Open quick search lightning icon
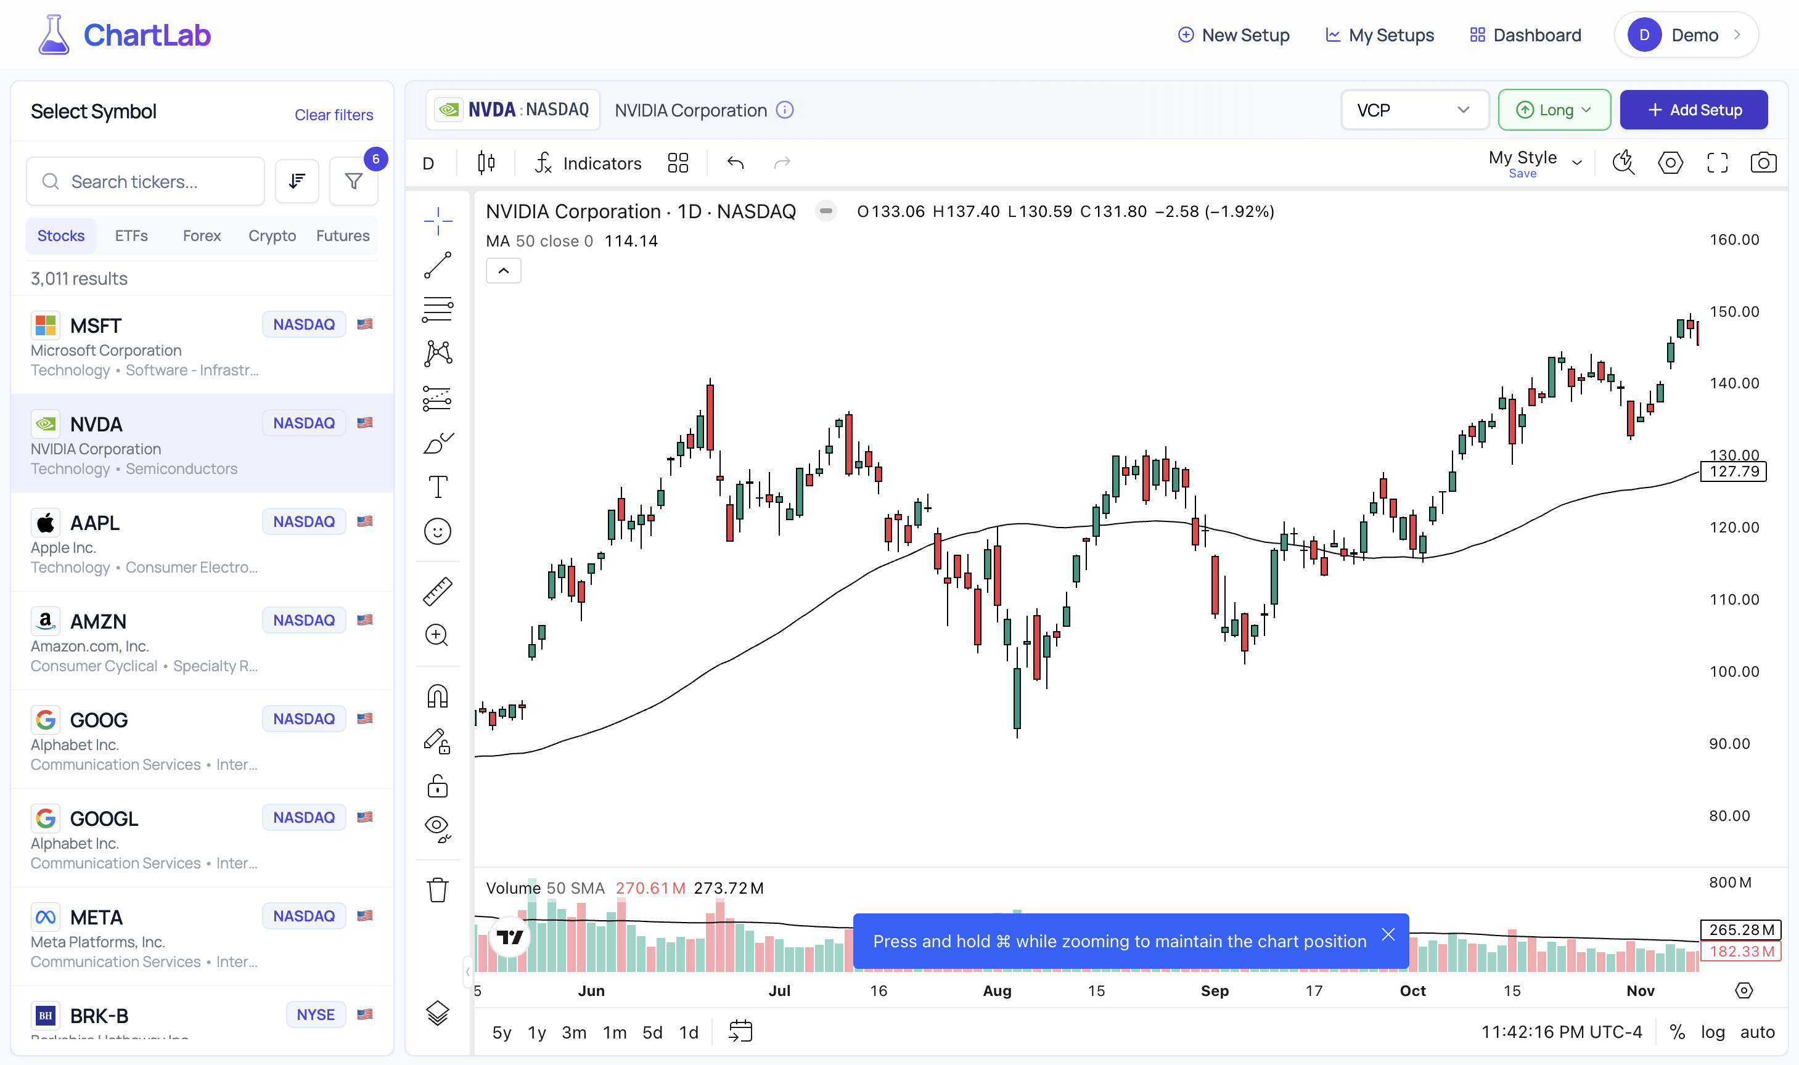Viewport: 1799px width, 1065px height. coord(1623,163)
